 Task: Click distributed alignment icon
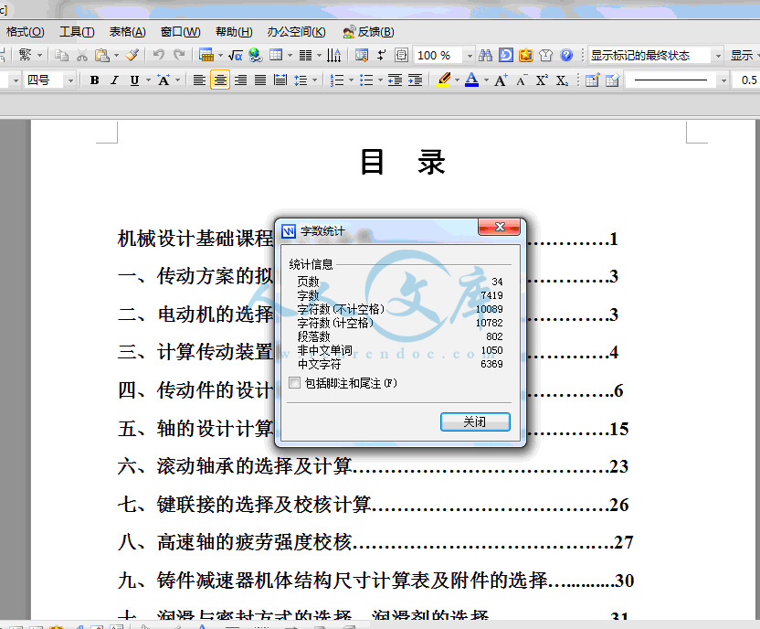pos(280,80)
